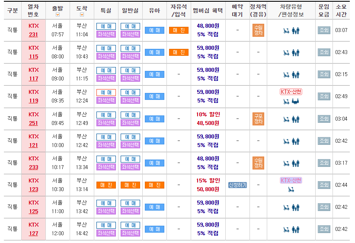
Task: View wheelchair icon for KTX 231
Action: pyautogui.click(x=286, y=31)
